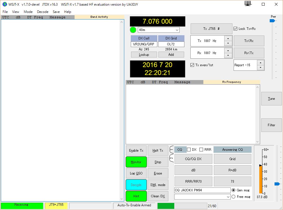
Task: Click the R+dB message button
Action: click(x=232, y=170)
